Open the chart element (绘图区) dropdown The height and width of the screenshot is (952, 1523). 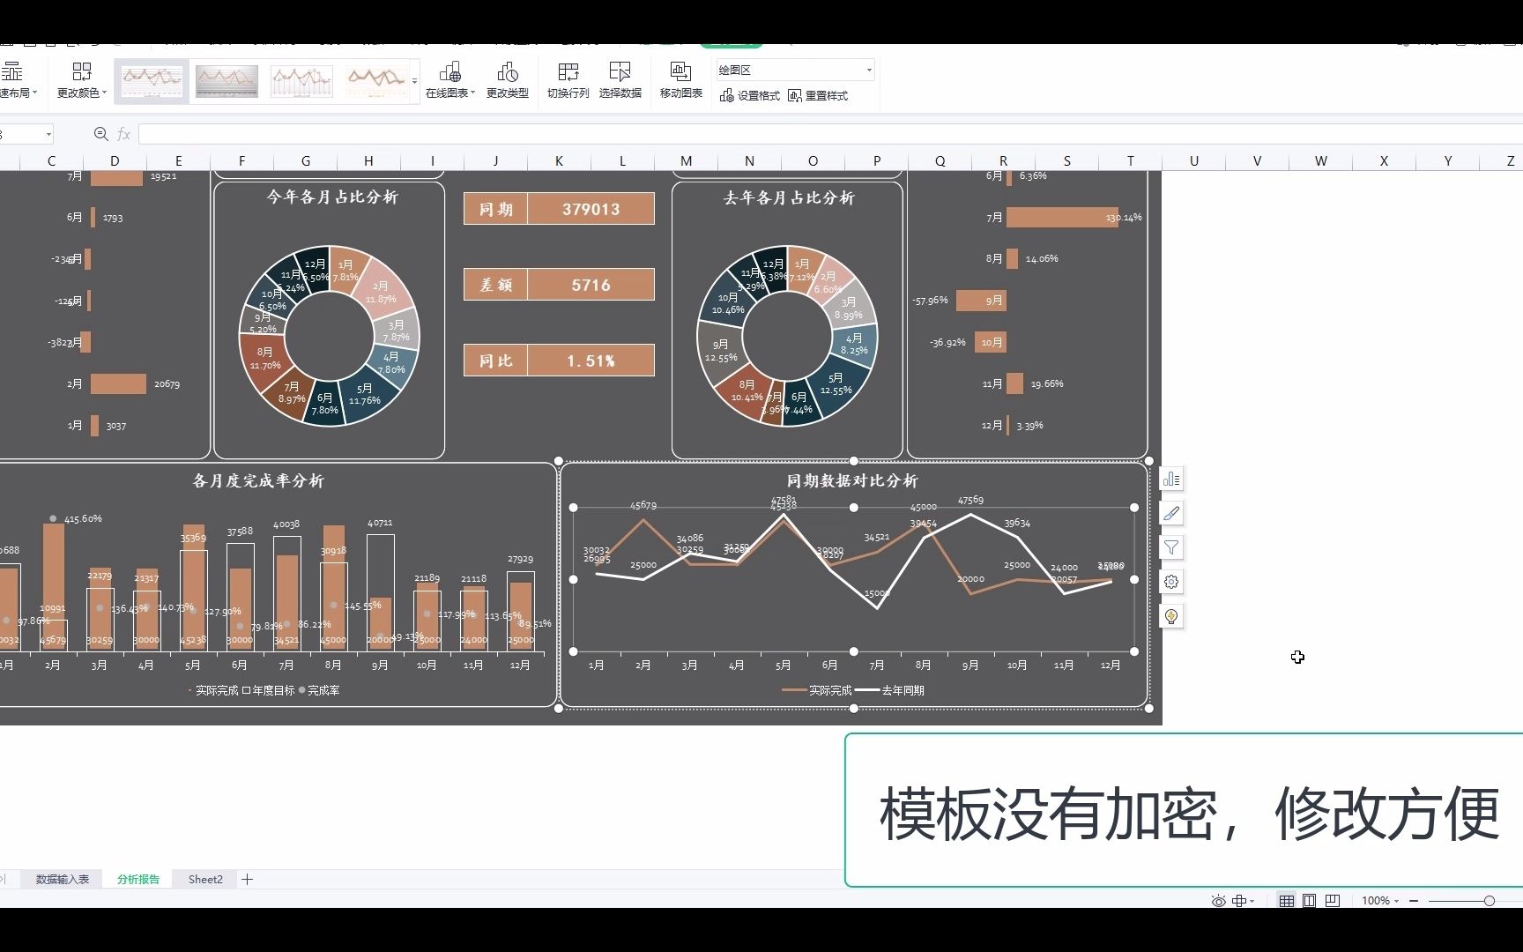(x=869, y=70)
